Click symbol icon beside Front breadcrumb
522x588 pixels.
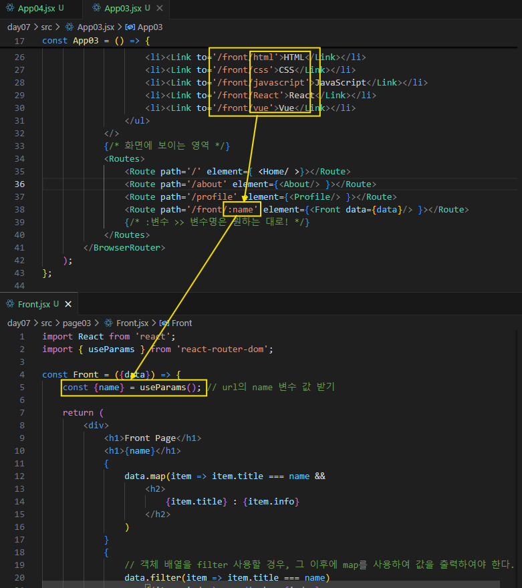tap(164, 323)
